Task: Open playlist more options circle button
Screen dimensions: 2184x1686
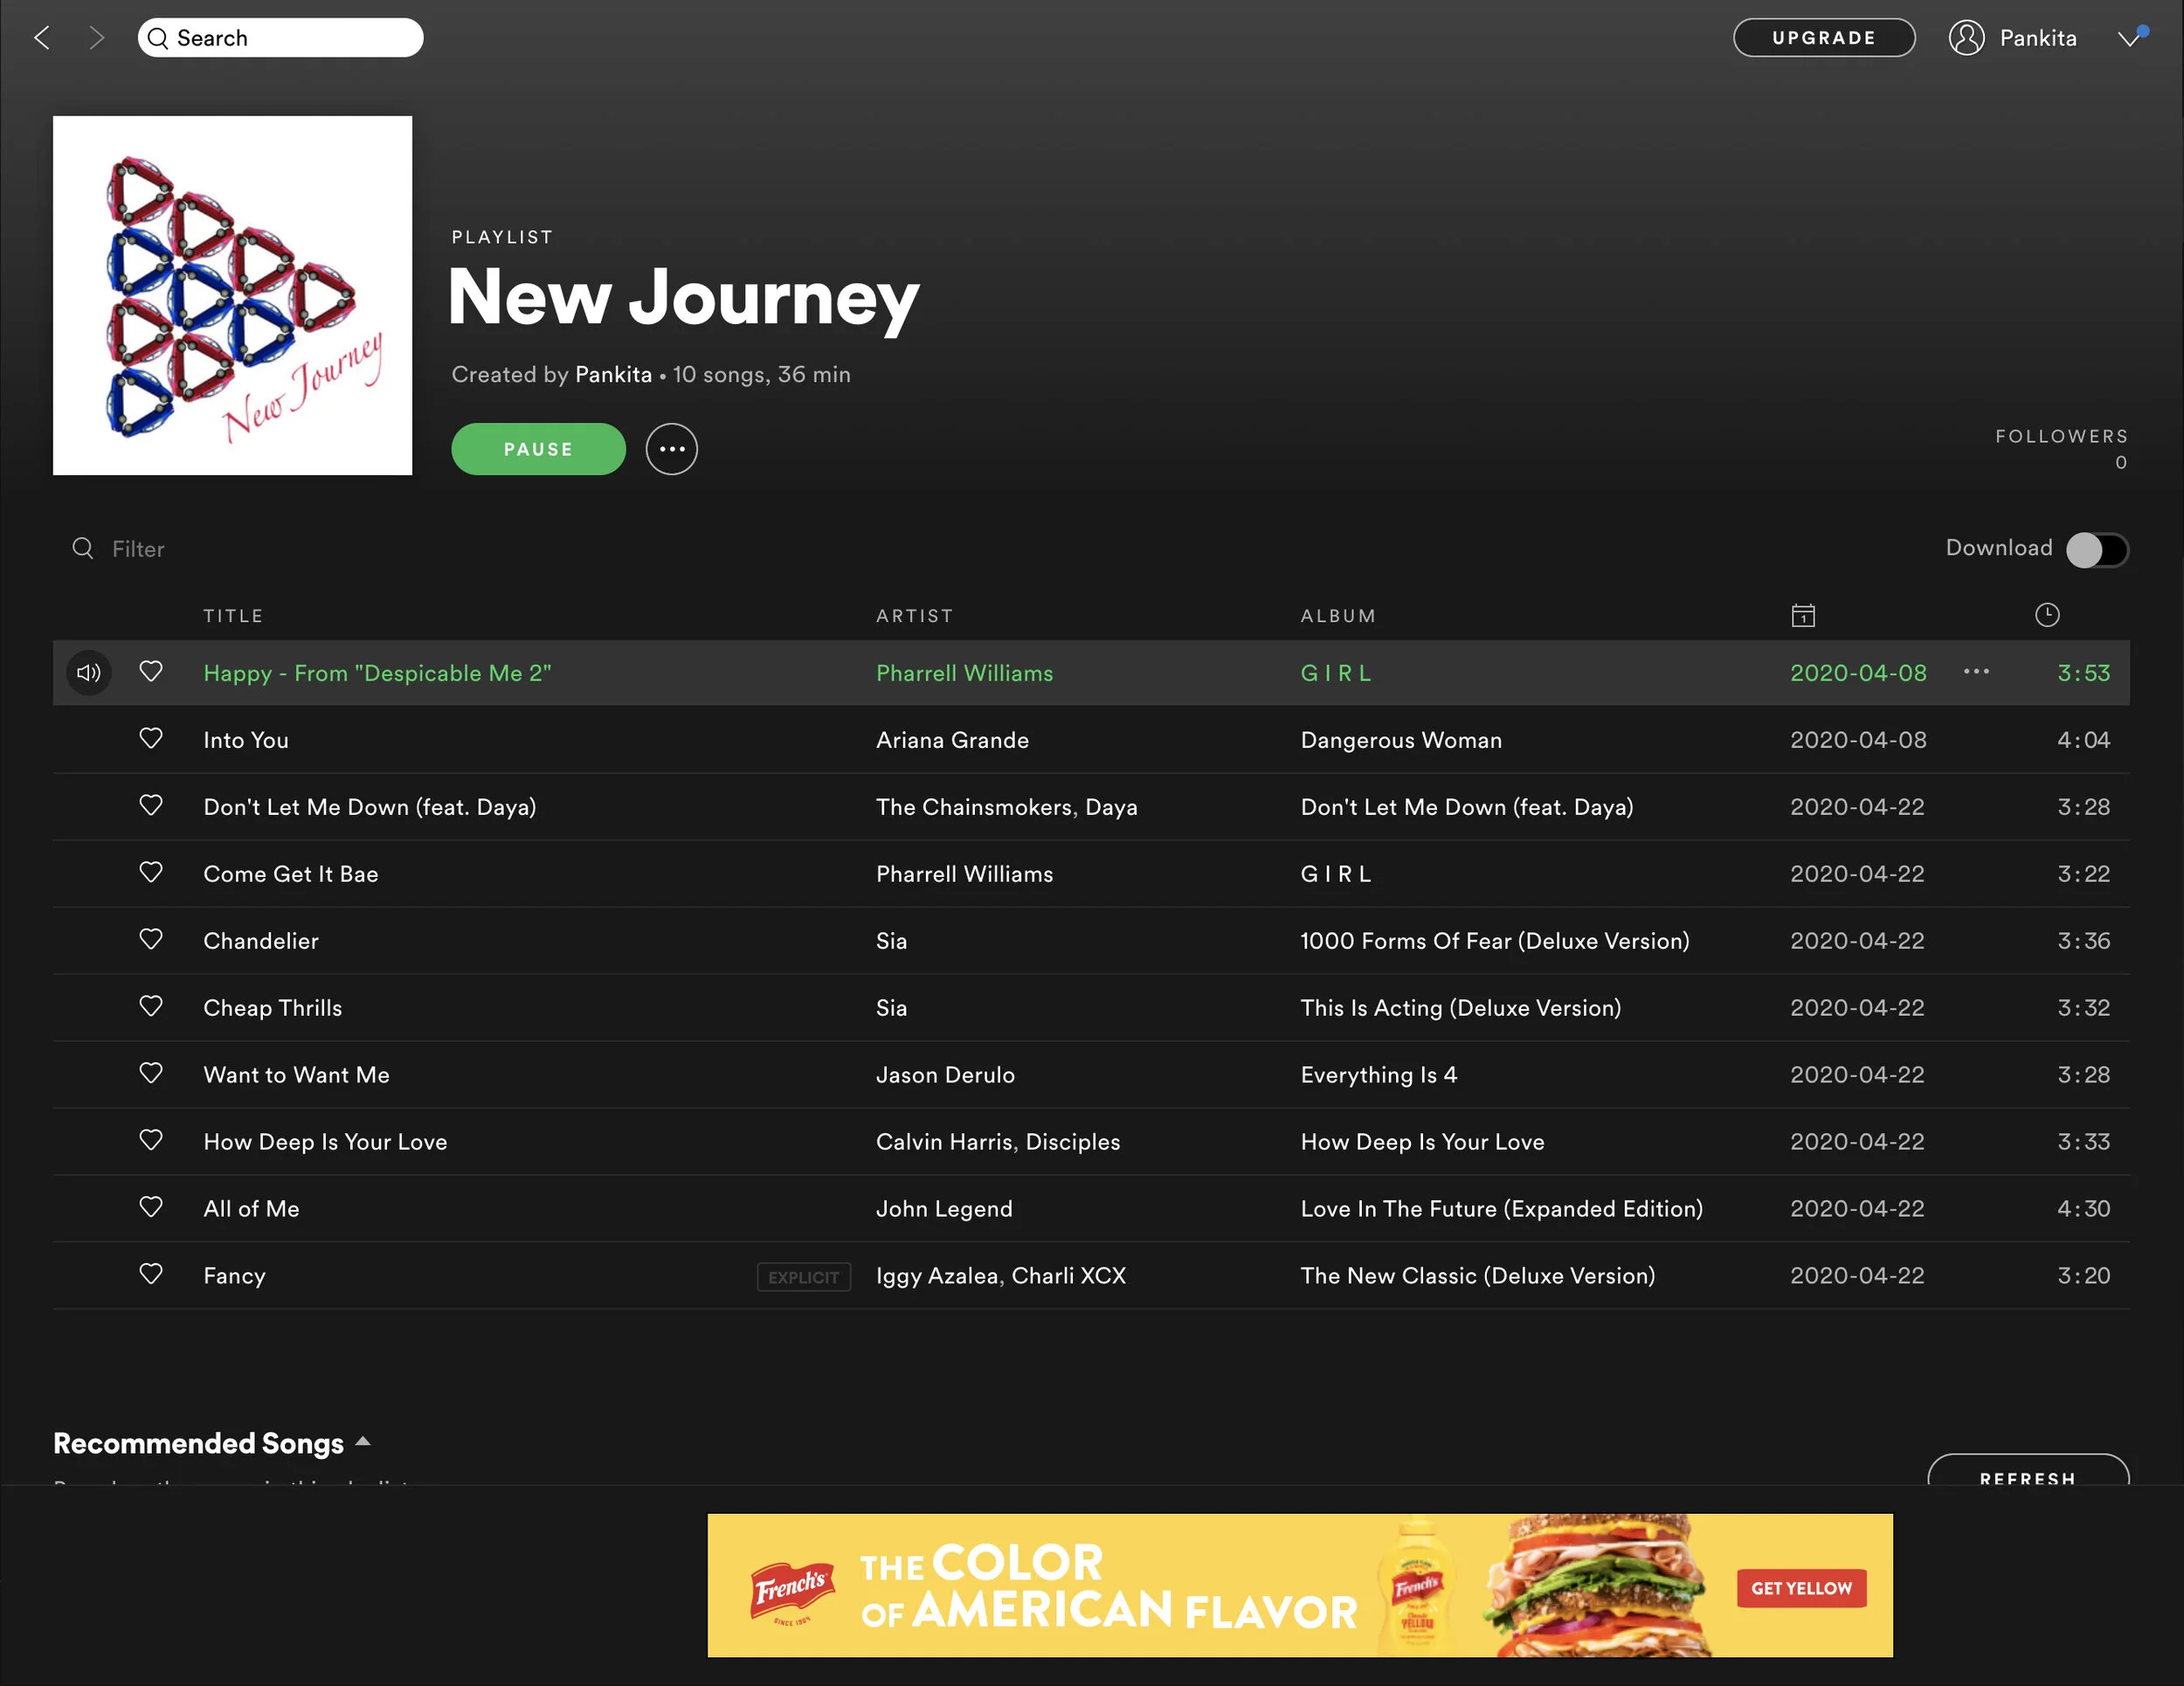Action: pyautogui.click(x=671, y=449)
